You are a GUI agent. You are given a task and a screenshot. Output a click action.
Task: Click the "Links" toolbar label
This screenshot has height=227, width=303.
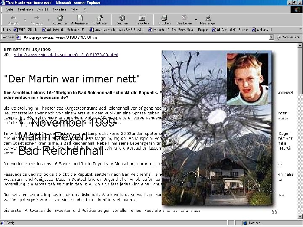[x=7, y=30]
